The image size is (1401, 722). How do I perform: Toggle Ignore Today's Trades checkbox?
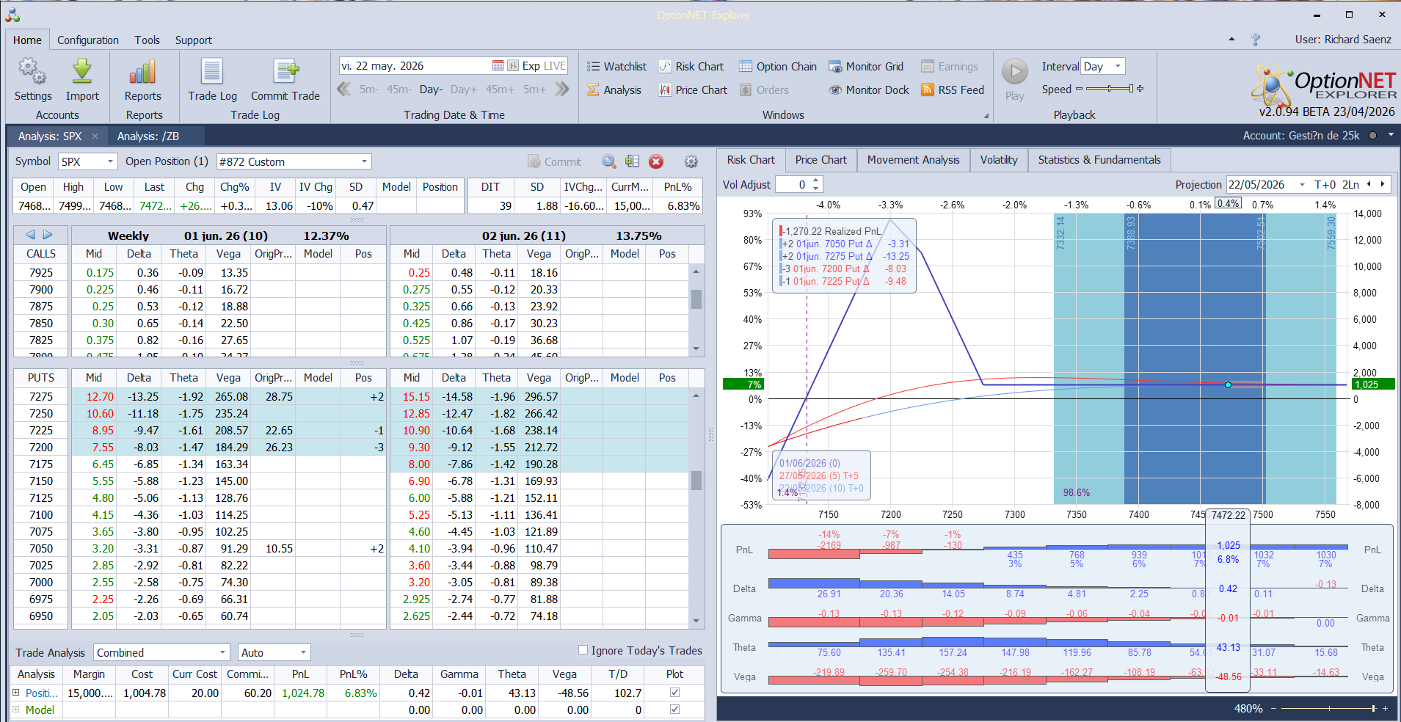coord(583,650)
